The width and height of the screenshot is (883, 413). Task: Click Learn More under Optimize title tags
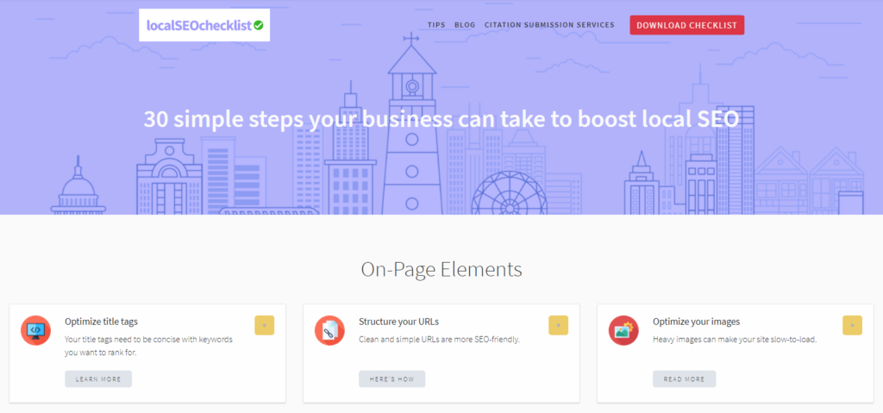[x=98, y=379]
